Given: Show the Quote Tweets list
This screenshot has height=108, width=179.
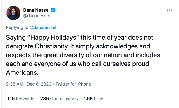Looking at the screenshot, I should click(59, 99).
